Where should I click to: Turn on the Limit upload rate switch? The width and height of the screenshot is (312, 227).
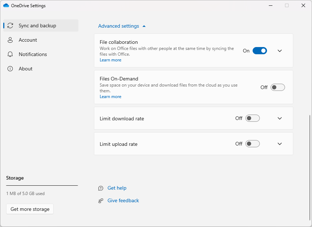[x=252, y=144]
